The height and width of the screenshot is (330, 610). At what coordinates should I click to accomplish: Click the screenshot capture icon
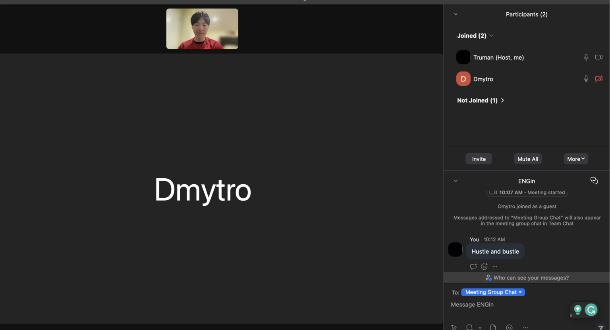(x=469, y=327)
